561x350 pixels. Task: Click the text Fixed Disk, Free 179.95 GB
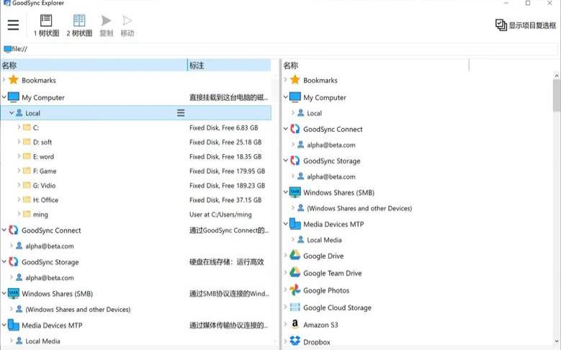pyautogui.click(x=227, y=171)
